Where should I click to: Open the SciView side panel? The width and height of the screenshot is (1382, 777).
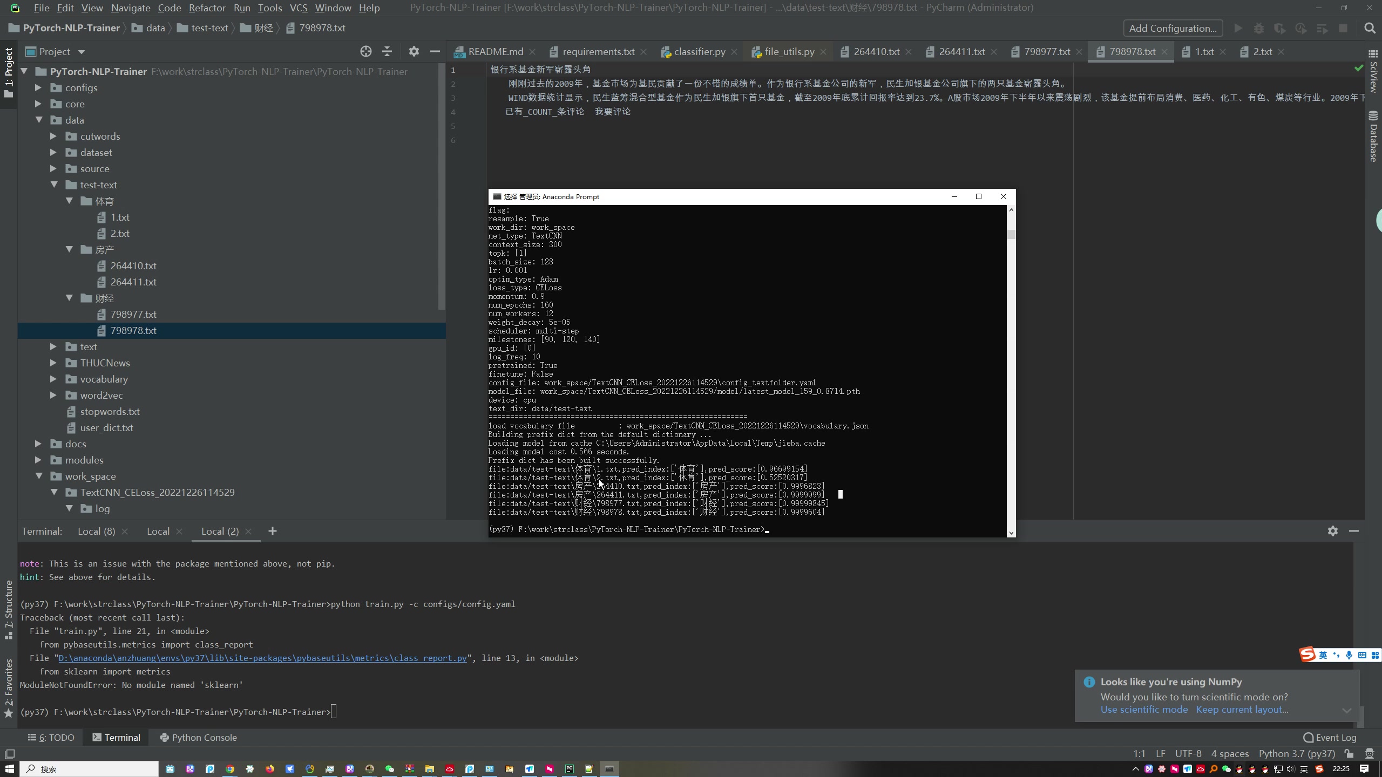(x=1373, y=72)
